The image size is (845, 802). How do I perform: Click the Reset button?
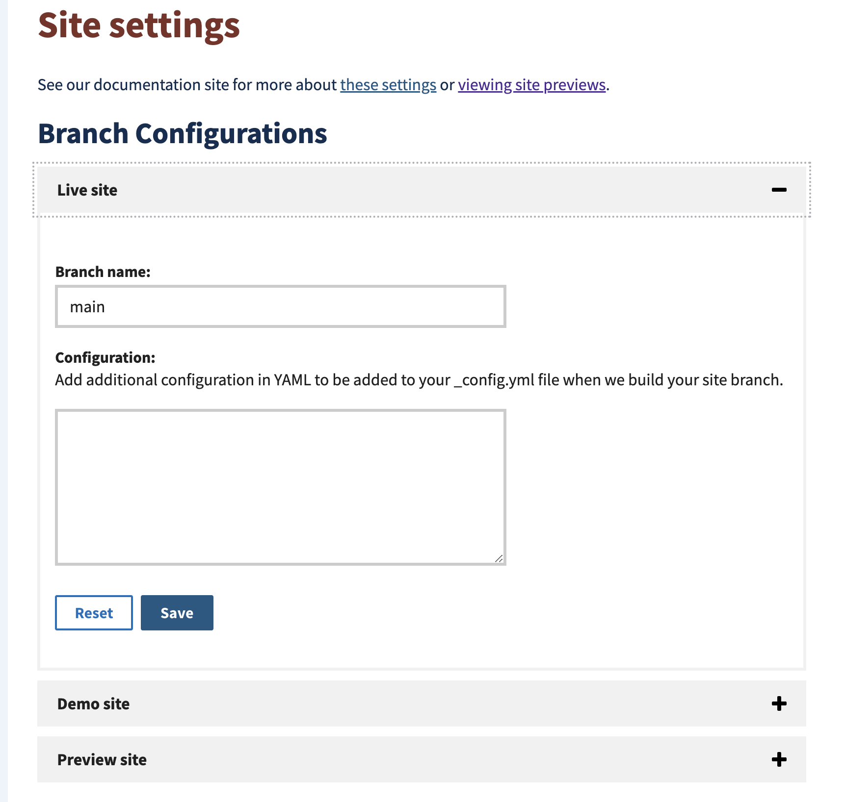[x=94, y=612]
